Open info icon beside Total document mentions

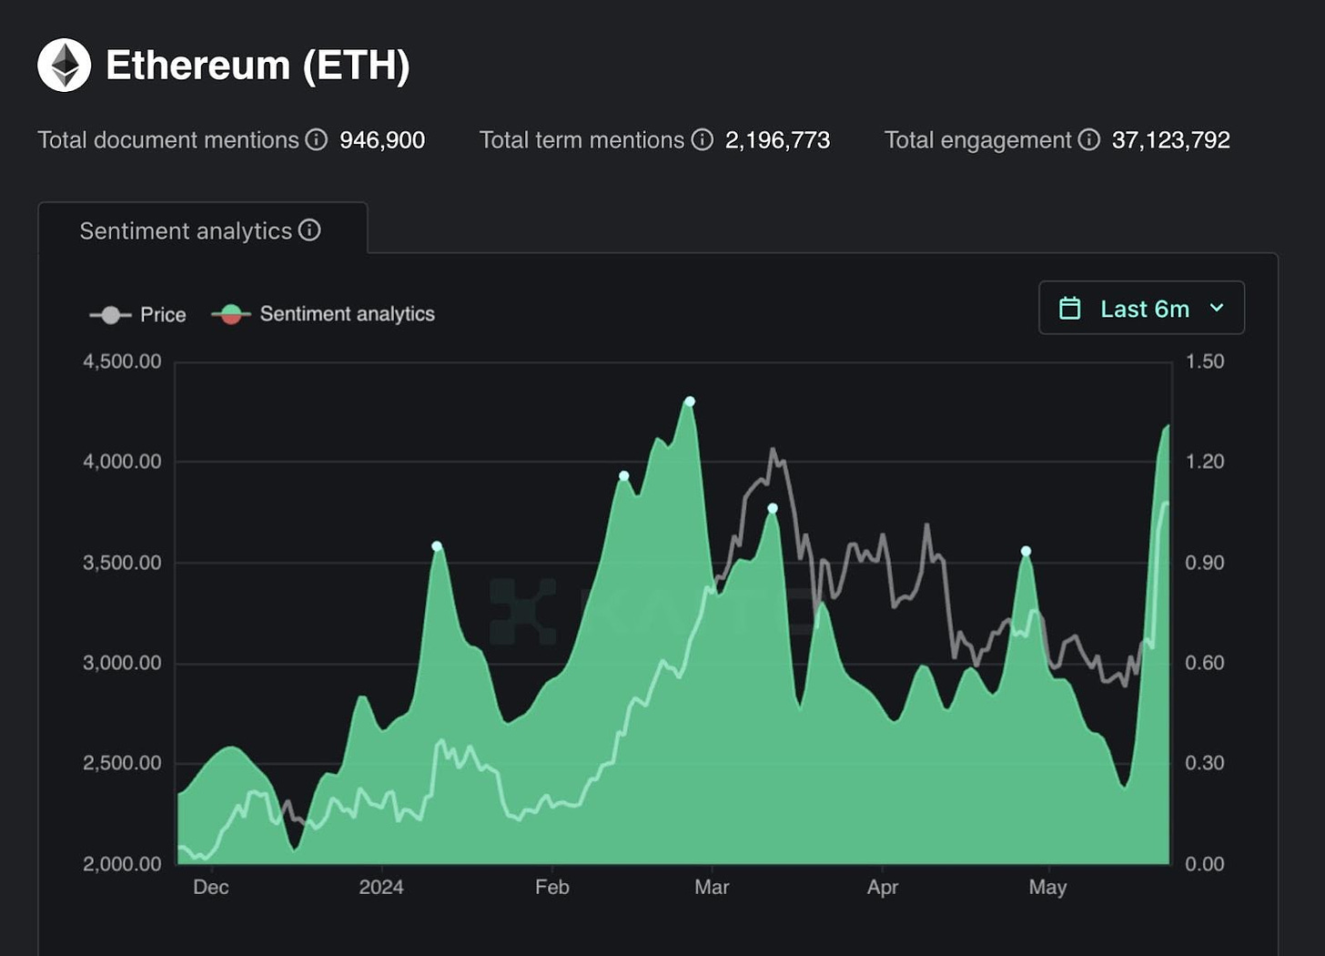pyautogui.click(x=316, y=139)
